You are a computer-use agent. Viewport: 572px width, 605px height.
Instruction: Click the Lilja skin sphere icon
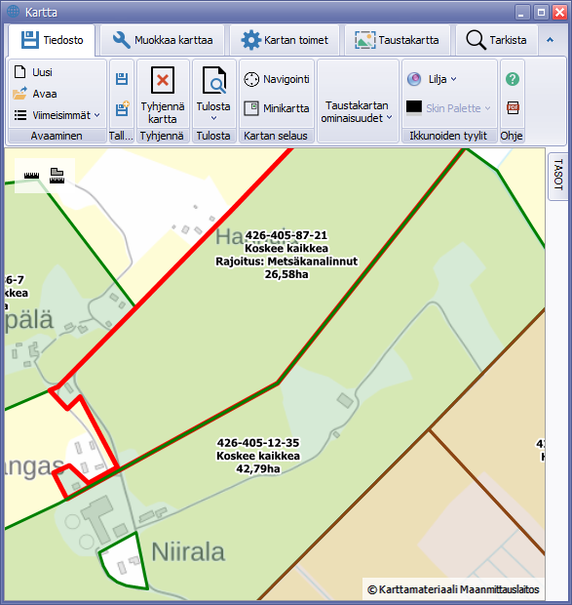414,79
